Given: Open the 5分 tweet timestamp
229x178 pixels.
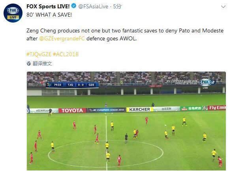Looking at the screenshot, I should (117, 6).
